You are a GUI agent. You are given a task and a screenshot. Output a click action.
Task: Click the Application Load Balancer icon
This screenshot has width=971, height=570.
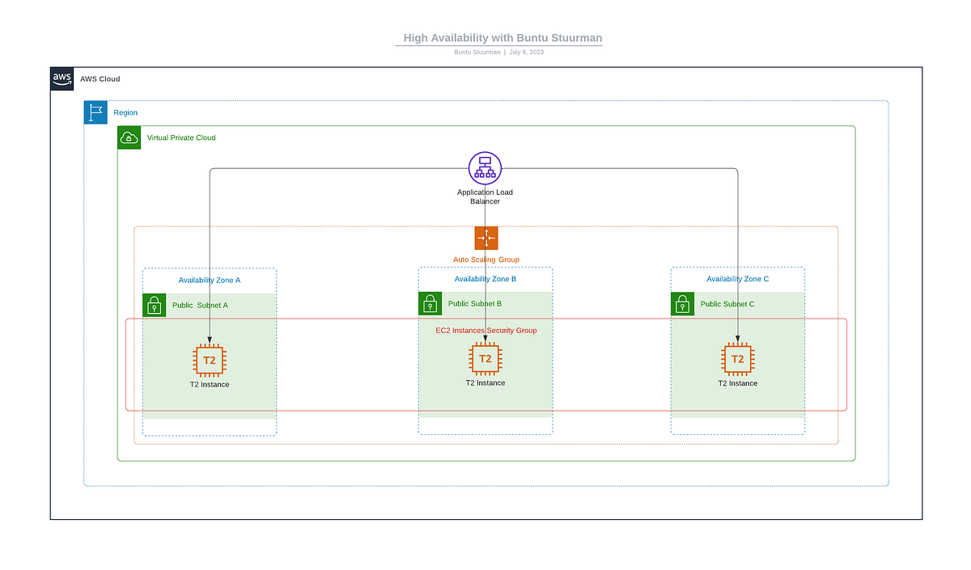click(485, 168)
